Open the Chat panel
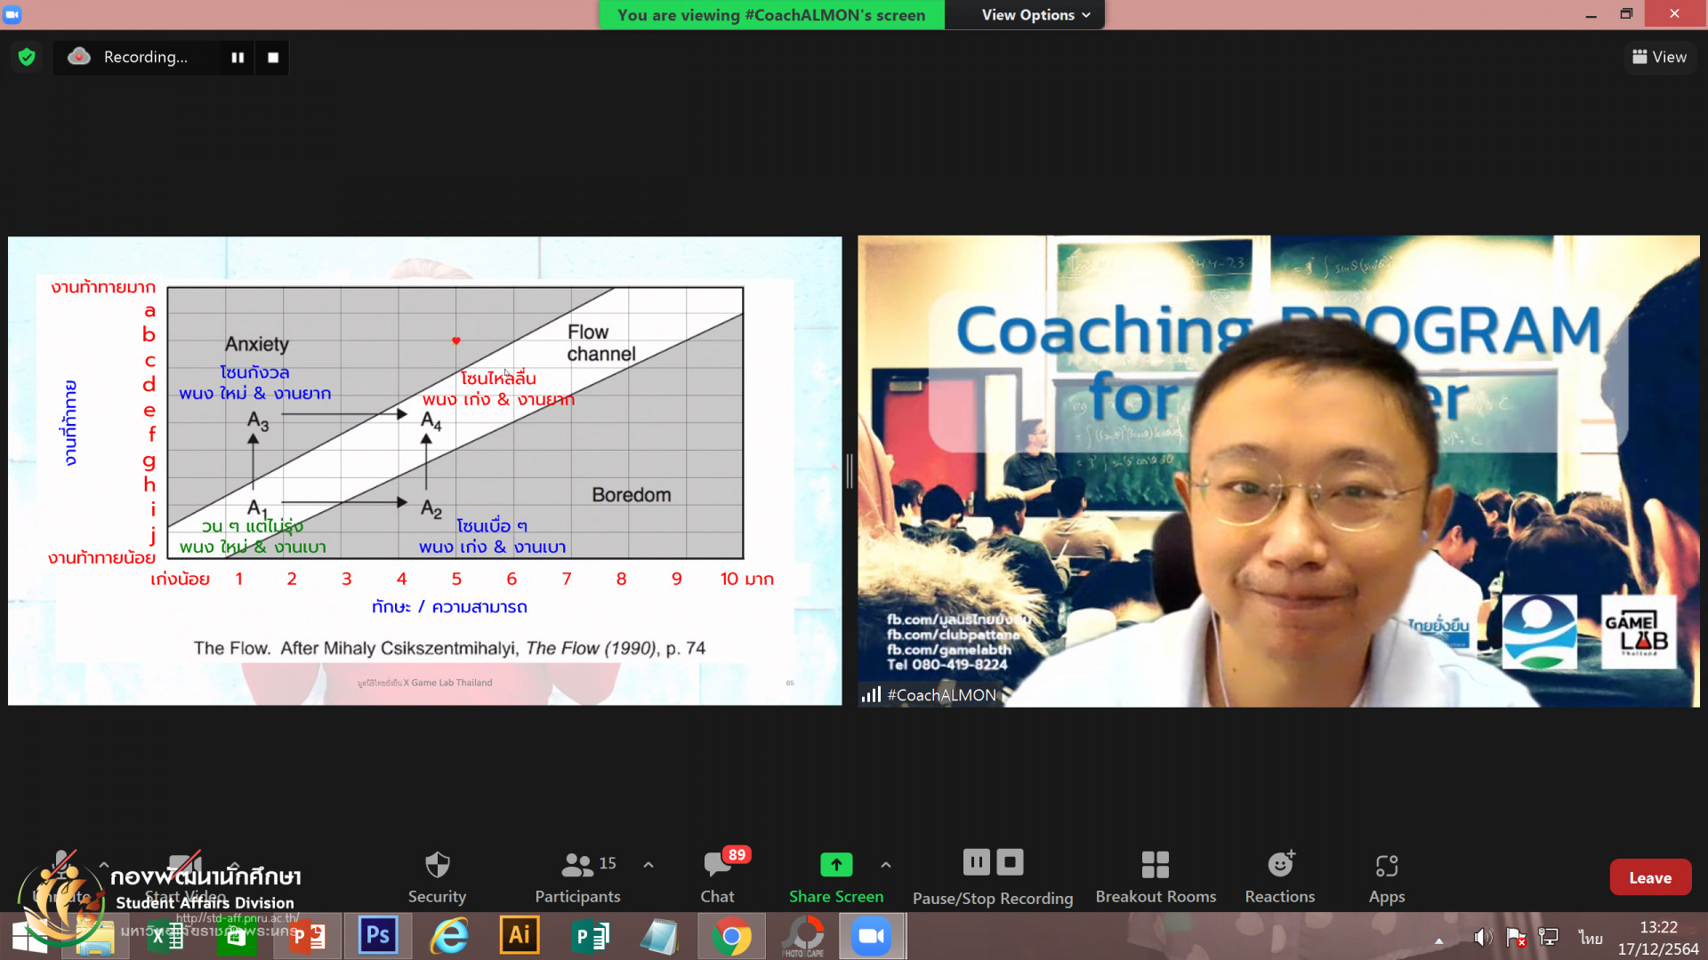 tap(717, 865)
